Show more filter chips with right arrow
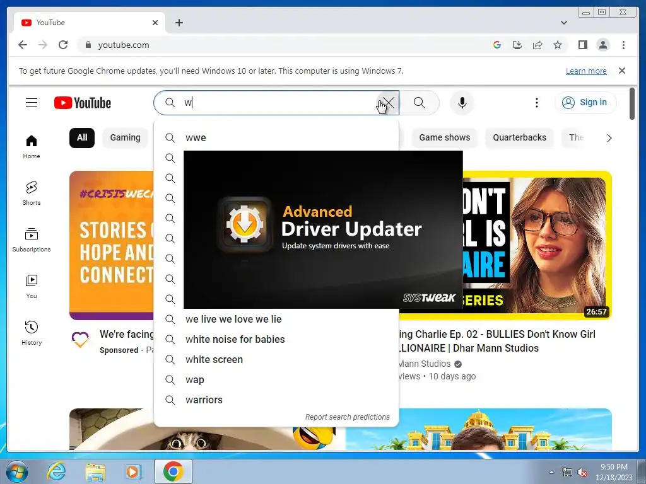The width and height of the screenshot is (646, 484). [609, 138]
